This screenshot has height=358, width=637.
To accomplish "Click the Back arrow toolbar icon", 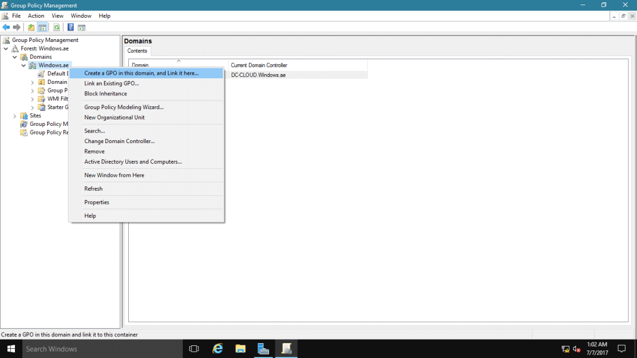I will click(x=6, y=27).
